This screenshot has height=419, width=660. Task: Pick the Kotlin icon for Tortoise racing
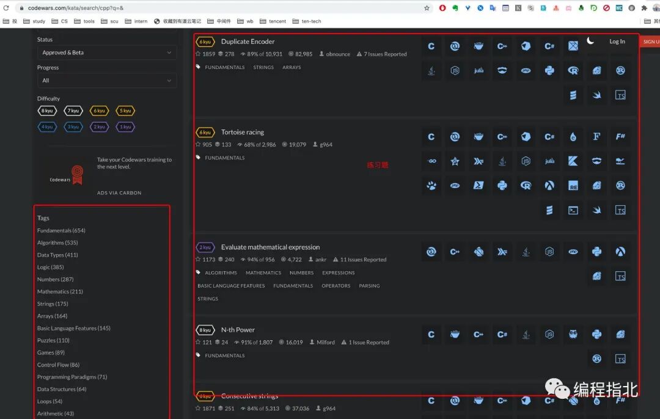click(573, 161)
